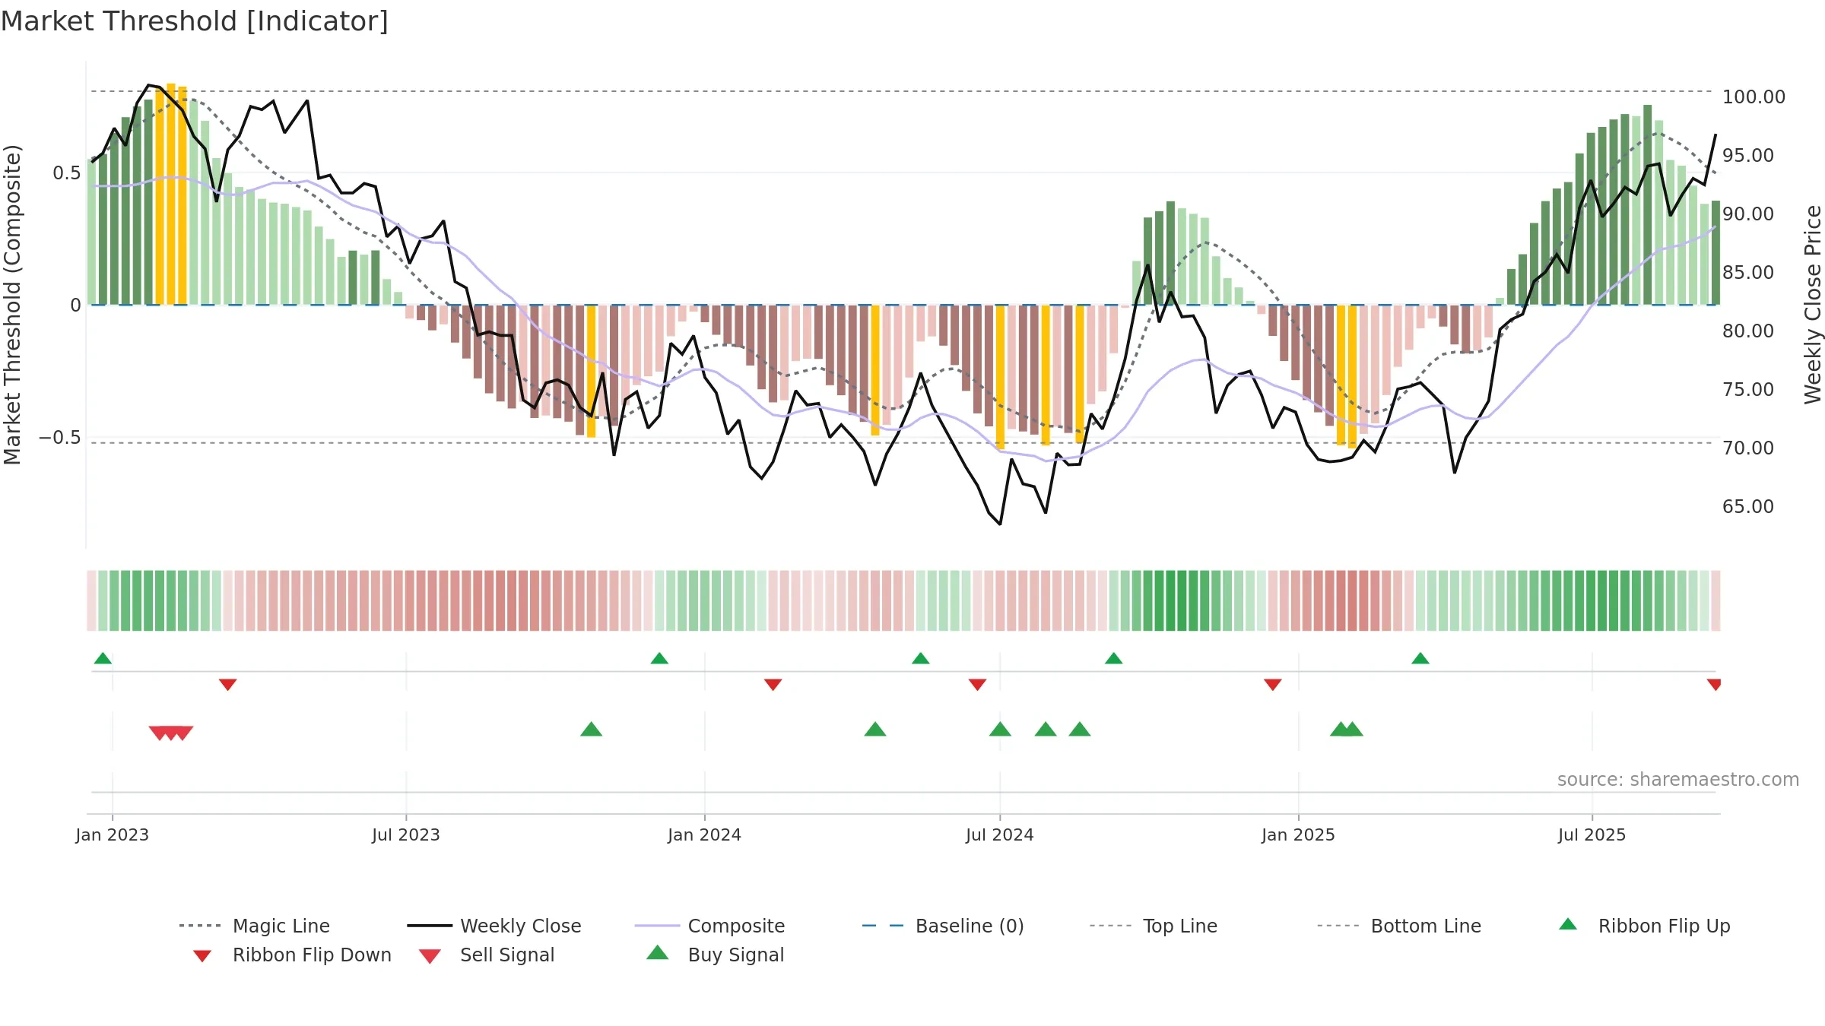Screen dimensions: 1825x1026
Task: Click the Market Threshold (Composite) axis title
Action: [13, 305]
